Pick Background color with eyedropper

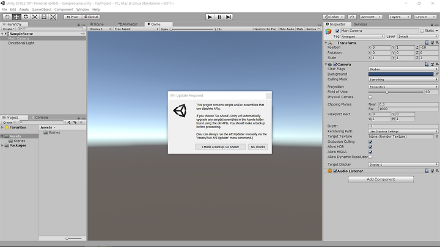point(436,74)
